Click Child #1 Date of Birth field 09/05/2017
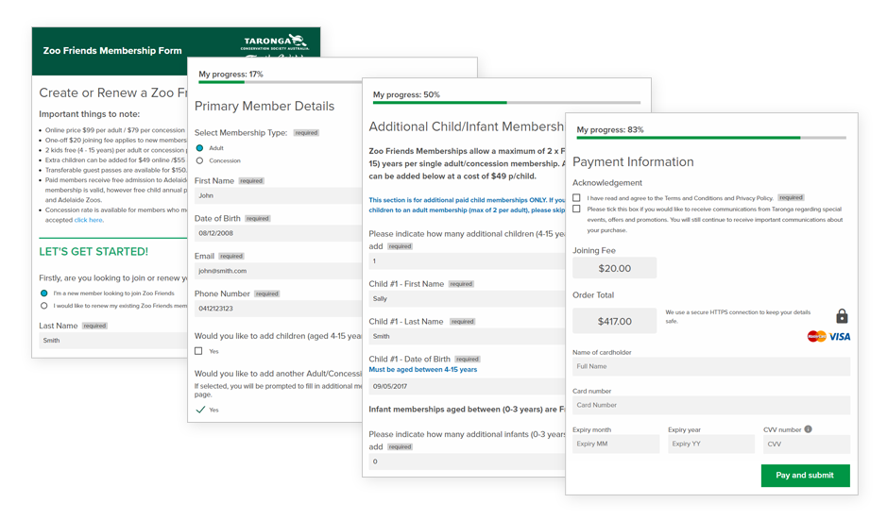887x520 pixels. pyautogui.click(x=467, y=386)
